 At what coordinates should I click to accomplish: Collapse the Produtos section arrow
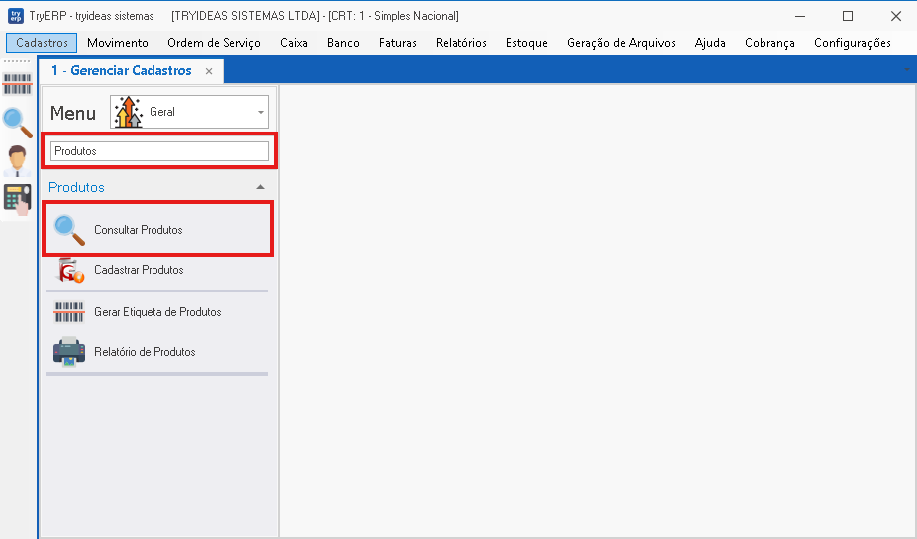pyautogui.click(x=261, y=187)
